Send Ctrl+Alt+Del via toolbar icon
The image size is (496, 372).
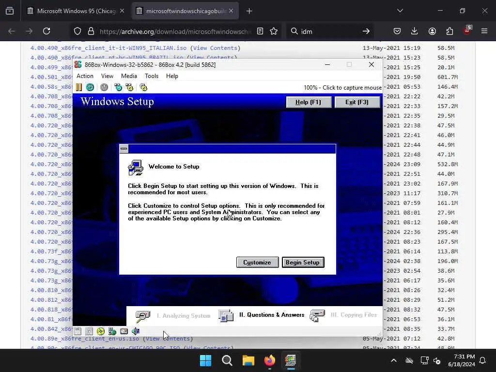click(118, 87)
